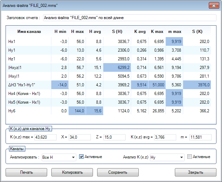The width and height of the screenshot is (222, 182).
Task: Click the Z value field with 15,0
Action: point(115,137)
